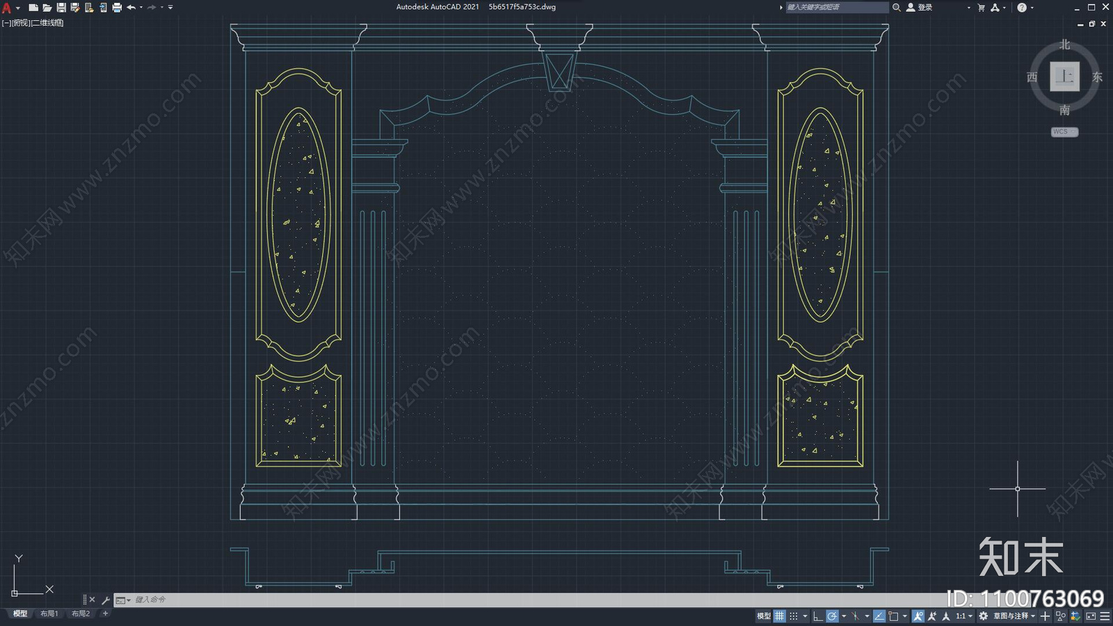Viewport: 1113px width, 626px height.
Task: Toggle the drawing grid display
Action: click(x=779, y=616)
